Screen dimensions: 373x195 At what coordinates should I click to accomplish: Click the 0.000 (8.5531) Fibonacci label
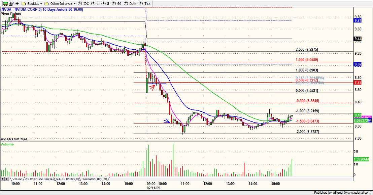307,90
